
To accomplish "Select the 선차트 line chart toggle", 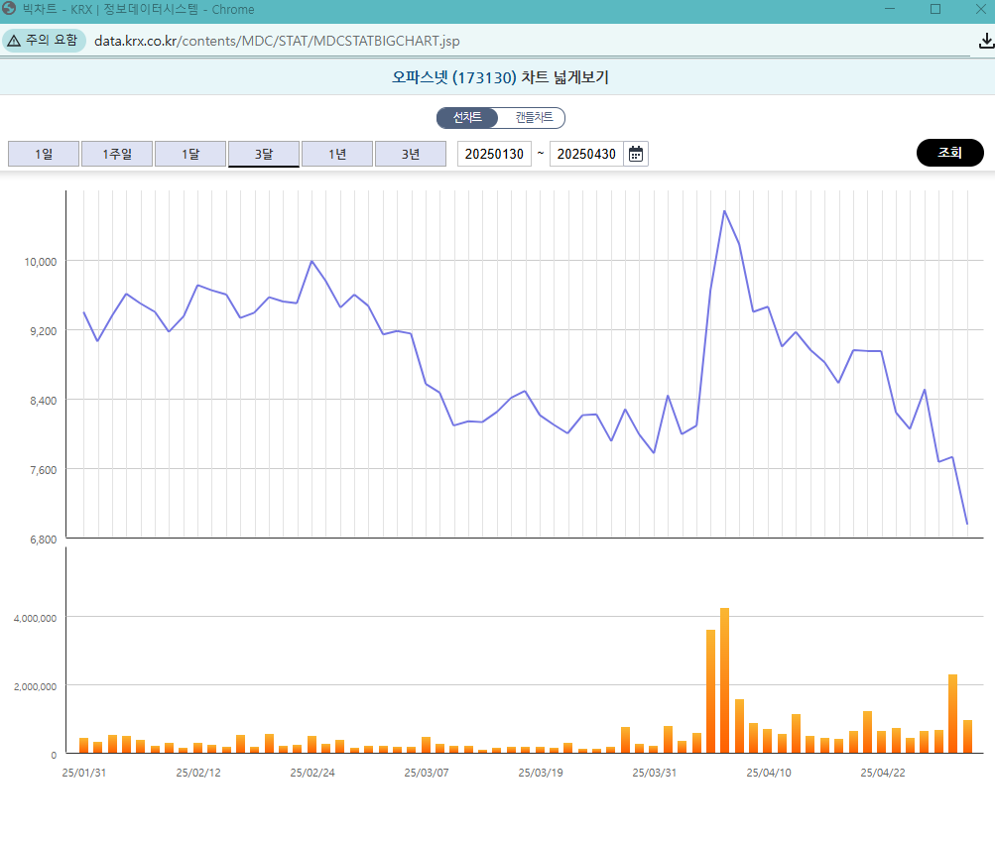I will pos(466,116).
